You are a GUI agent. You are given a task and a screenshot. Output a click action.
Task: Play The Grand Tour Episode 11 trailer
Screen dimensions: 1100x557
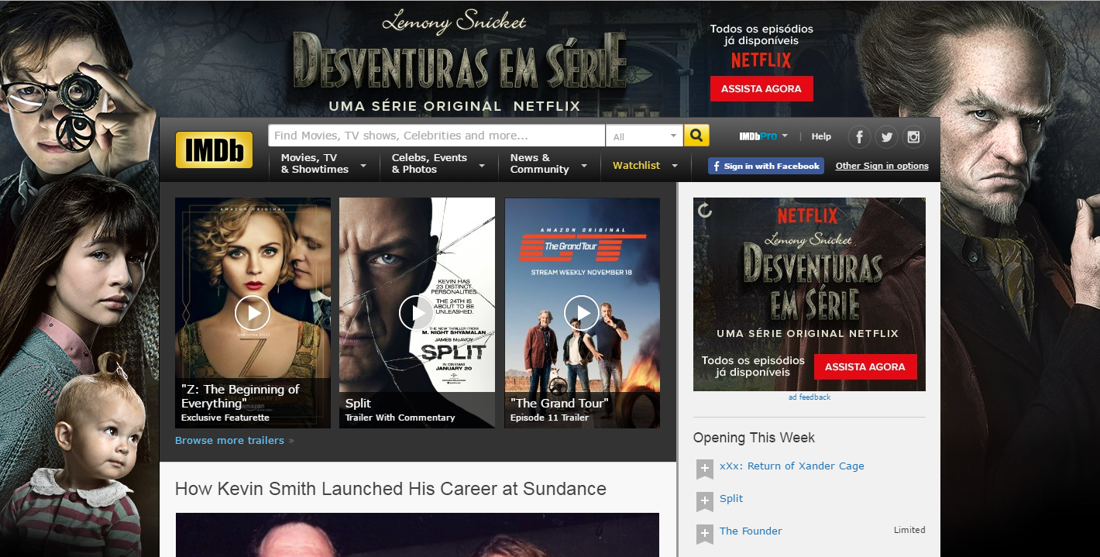click(582, 313)
